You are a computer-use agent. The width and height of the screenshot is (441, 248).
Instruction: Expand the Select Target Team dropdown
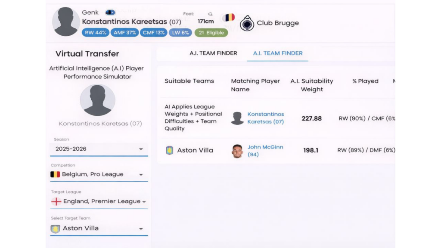99,229
